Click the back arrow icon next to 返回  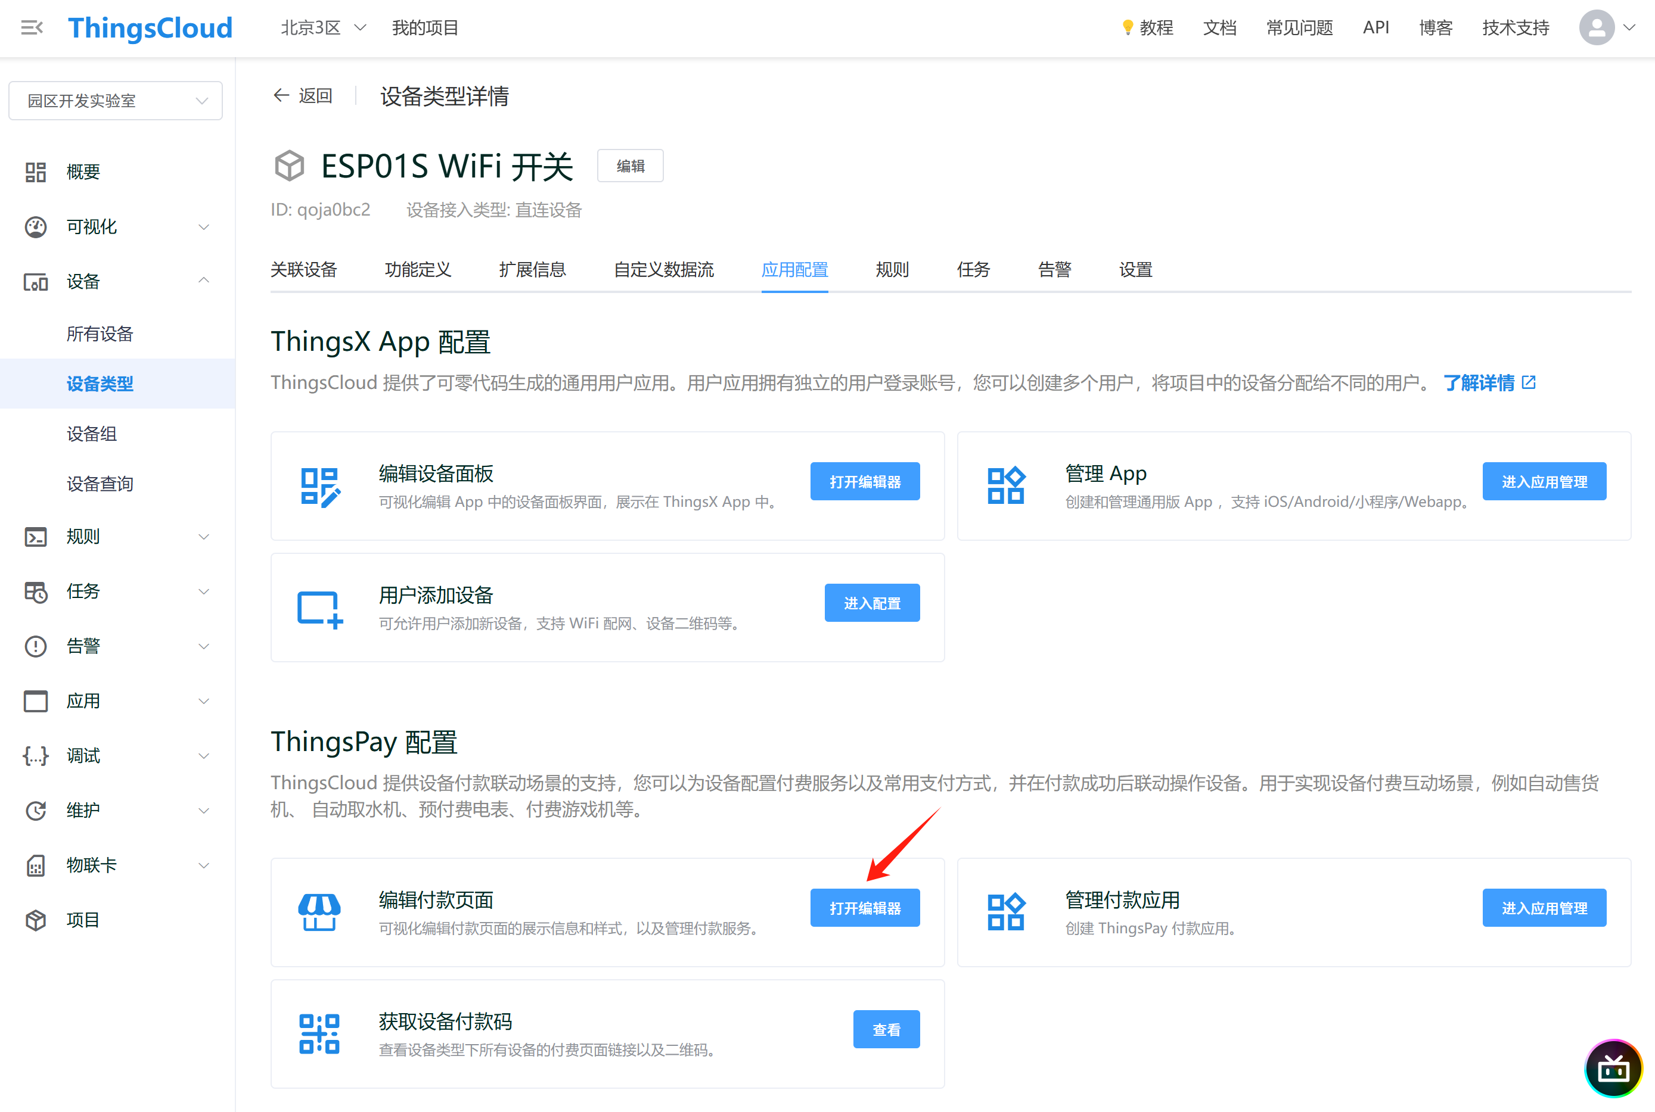(x=282, y=95)
